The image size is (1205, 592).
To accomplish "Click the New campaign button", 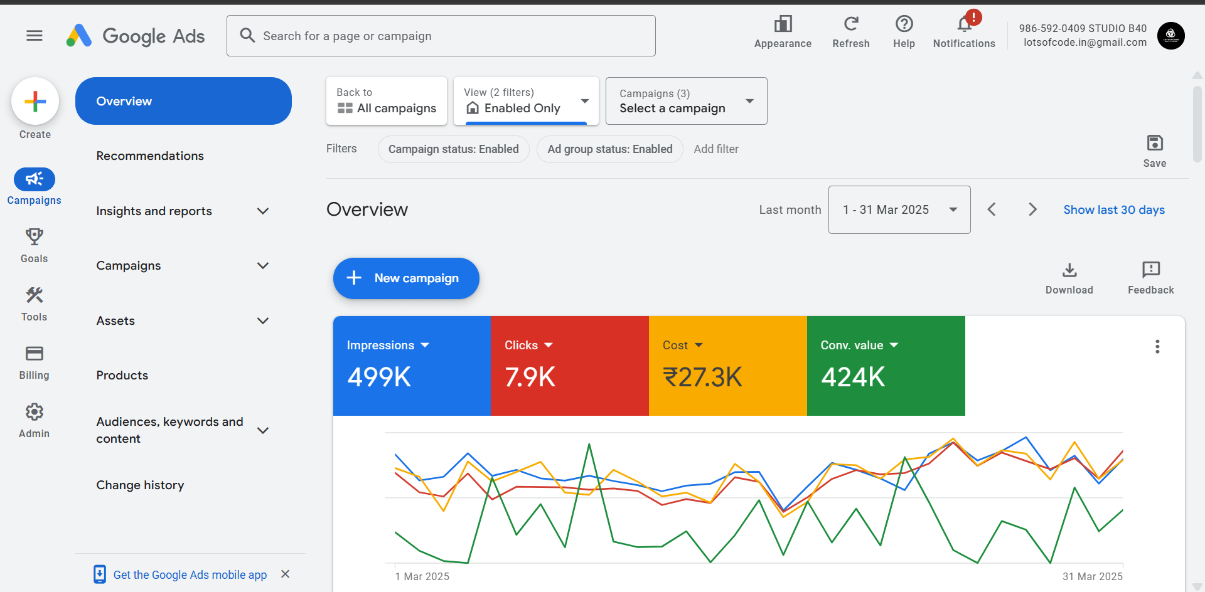I will 406,278.
